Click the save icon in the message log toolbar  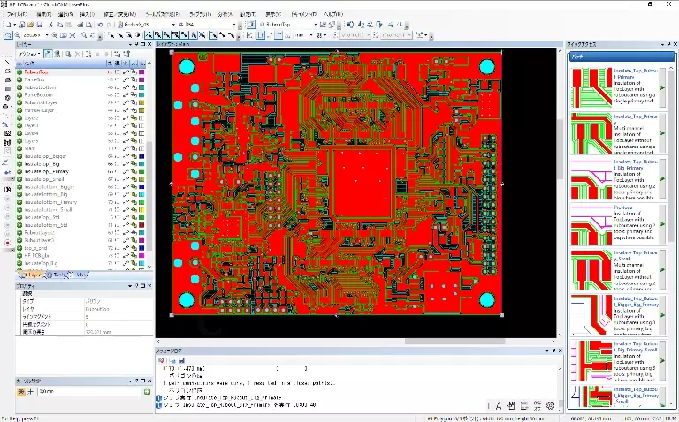tap(181, 360)
